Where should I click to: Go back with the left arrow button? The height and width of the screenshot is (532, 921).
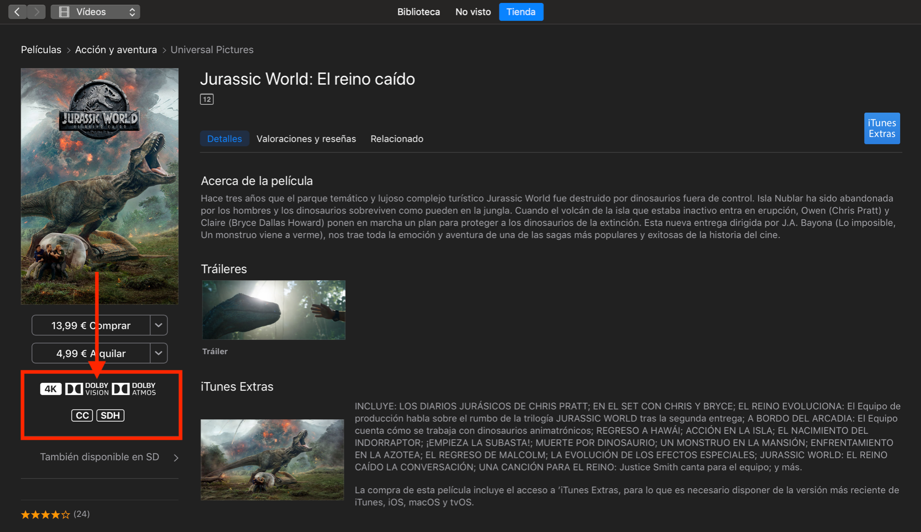point(17,12)
